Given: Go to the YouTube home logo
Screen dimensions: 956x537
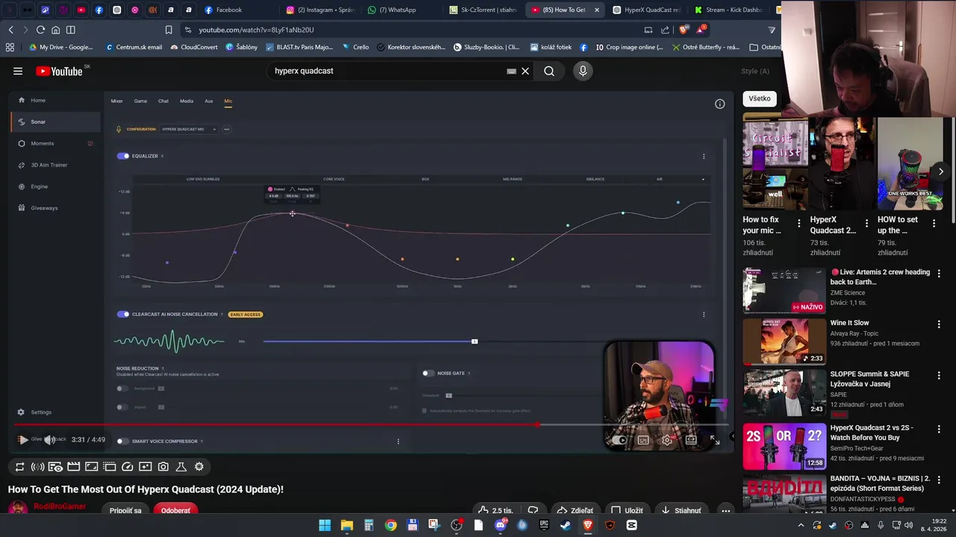Looking at the screenshot, I should (59, 71).
